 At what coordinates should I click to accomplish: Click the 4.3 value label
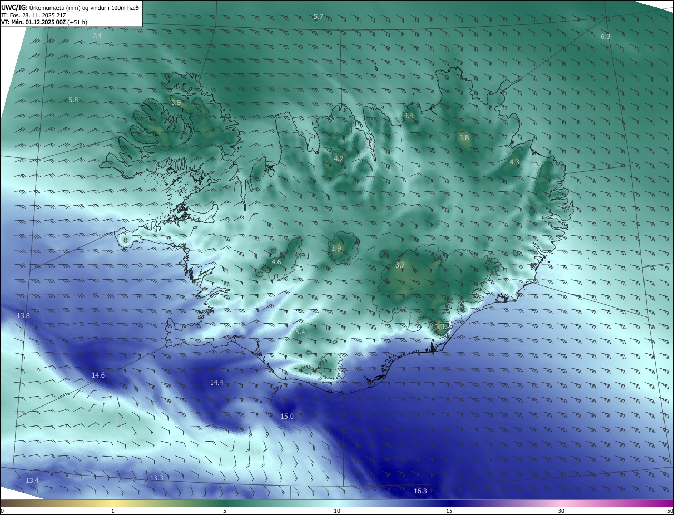pyautogui.click(x=514, y=162)
